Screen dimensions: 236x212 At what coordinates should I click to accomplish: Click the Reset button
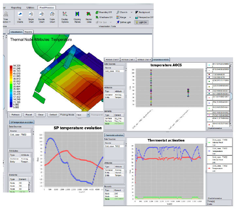29,115
